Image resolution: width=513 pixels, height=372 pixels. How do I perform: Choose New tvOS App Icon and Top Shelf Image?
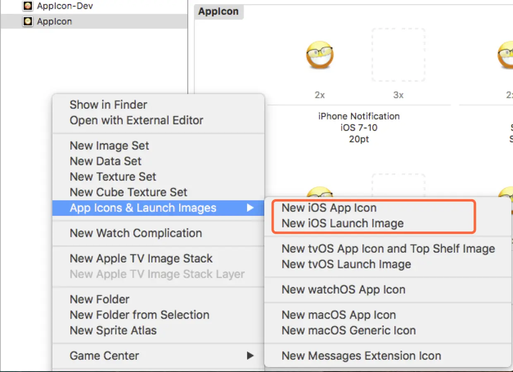click(388, 249)
